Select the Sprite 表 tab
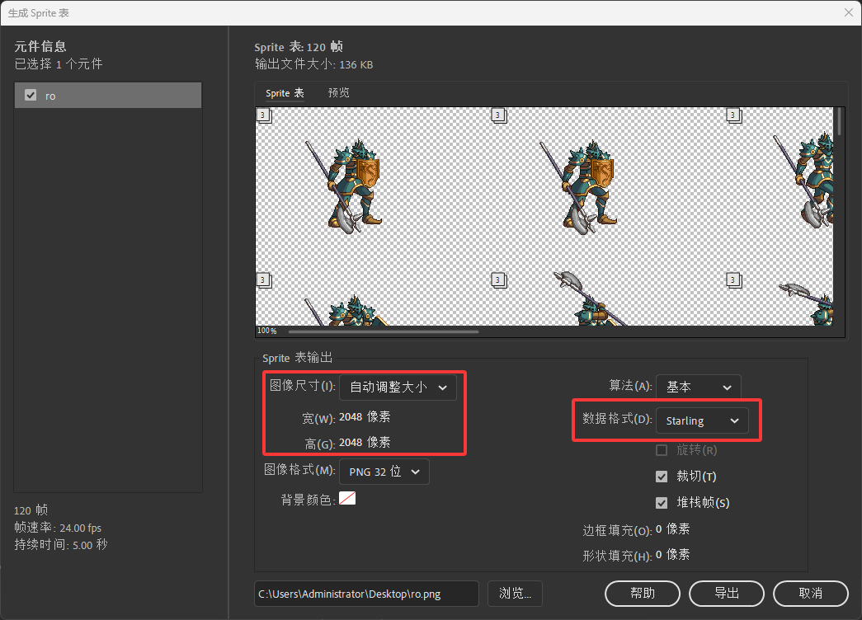Viewport: 862px width, 620px height. click(x=285, y=93)
